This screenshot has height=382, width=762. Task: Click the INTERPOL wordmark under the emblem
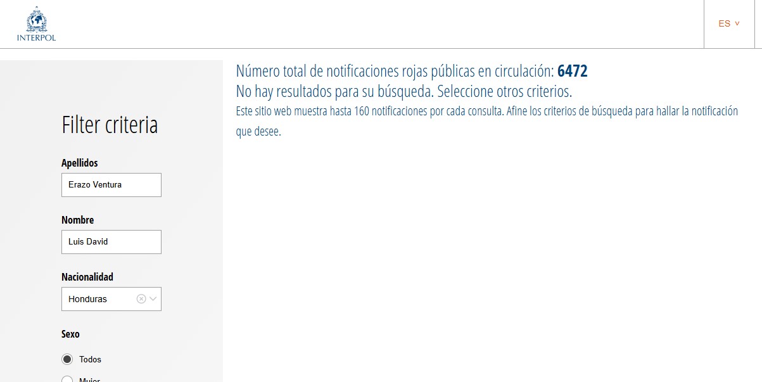click(x=36, y=38)
